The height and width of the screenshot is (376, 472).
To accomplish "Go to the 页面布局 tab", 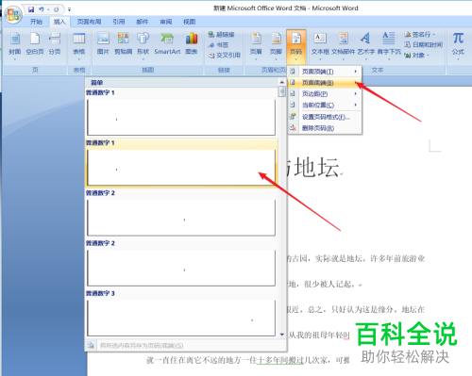I will (89, 22).
